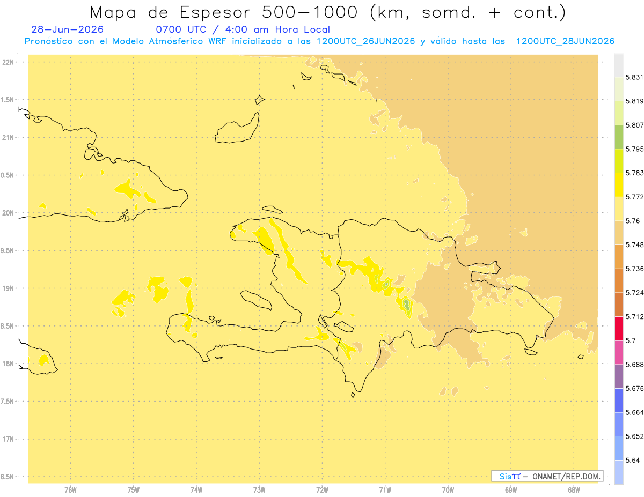Click the "70W" longitude axis label

[448, 490]
